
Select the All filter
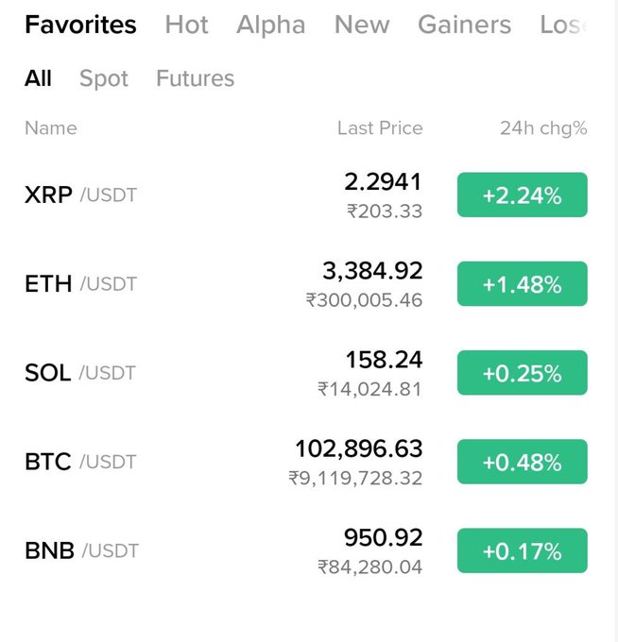tap(38, 78)
